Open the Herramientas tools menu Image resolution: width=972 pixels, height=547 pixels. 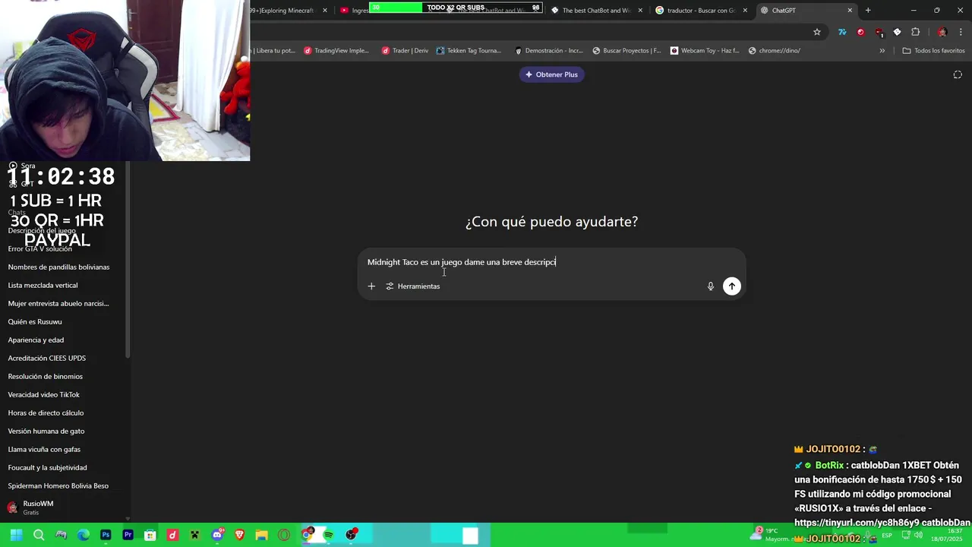pyautogui.click(x=413, y=286)
